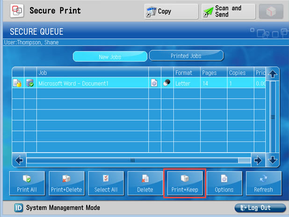Click the vertical scrollbar thumb
Image resolution: width=289 pixels, height=217 pixels.
click(x=273, y=117)
